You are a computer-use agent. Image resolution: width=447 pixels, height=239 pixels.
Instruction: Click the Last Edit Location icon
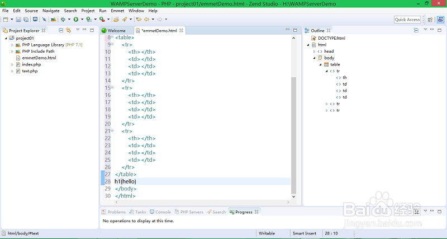(x=139, y=20)
